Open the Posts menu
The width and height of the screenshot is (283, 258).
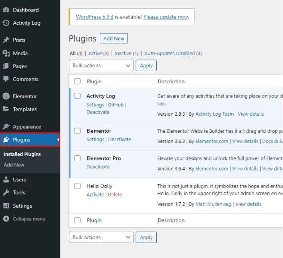pos(19,40)
